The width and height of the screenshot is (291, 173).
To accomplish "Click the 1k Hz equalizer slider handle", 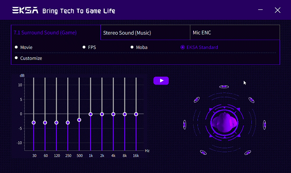I will point(91,114).
